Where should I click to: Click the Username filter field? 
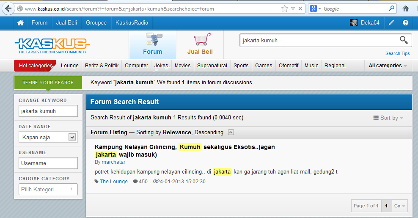(x=48, y=163)
